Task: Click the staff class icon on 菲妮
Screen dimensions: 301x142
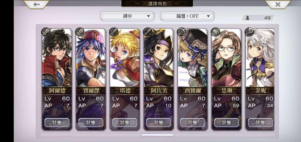Action: pos(249,32)
